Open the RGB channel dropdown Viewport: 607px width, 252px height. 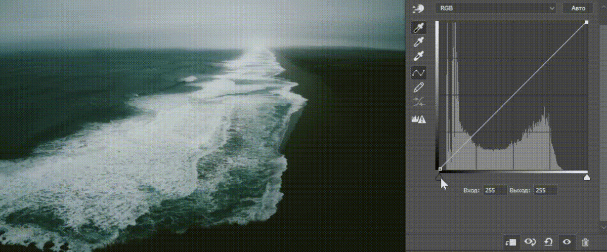click(496, 8)
